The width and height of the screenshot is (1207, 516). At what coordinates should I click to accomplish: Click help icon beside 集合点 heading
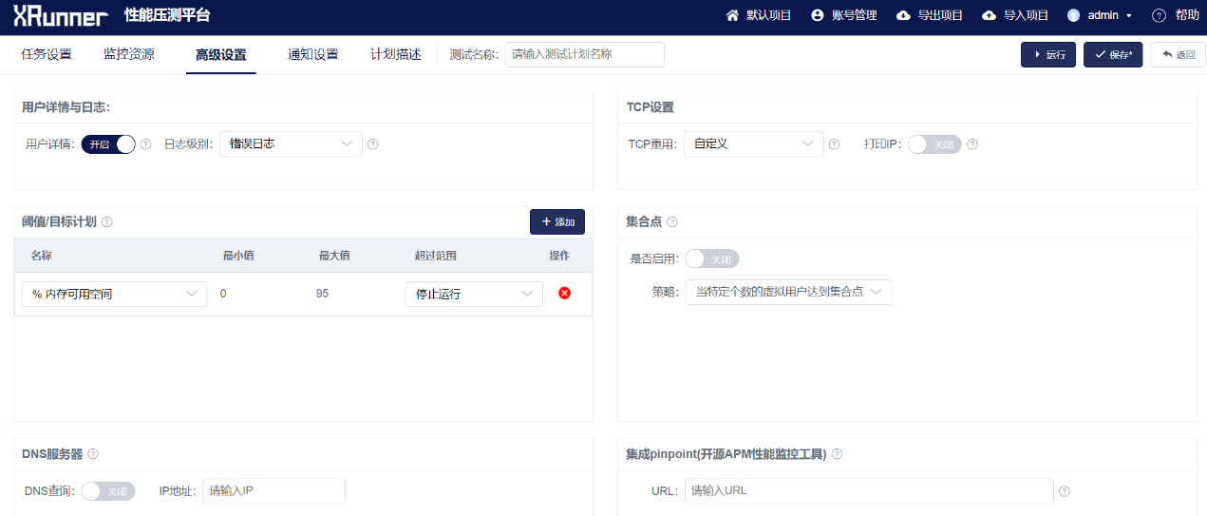pyautogui.click(x=672, y=222)
